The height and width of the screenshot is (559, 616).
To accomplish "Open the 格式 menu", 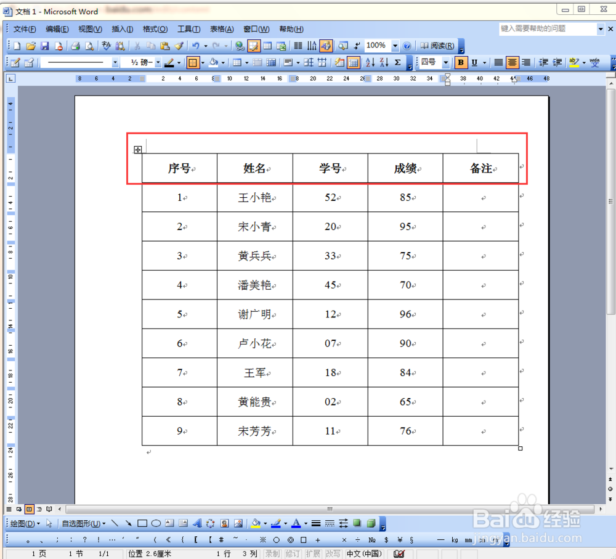I will (156, 29).
